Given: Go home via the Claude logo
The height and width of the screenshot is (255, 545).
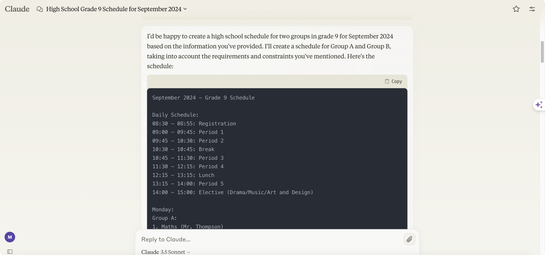Looking at the screenshot, I should 17,9.
